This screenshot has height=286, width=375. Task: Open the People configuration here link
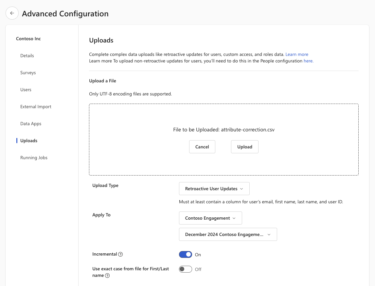coord(308,61)
